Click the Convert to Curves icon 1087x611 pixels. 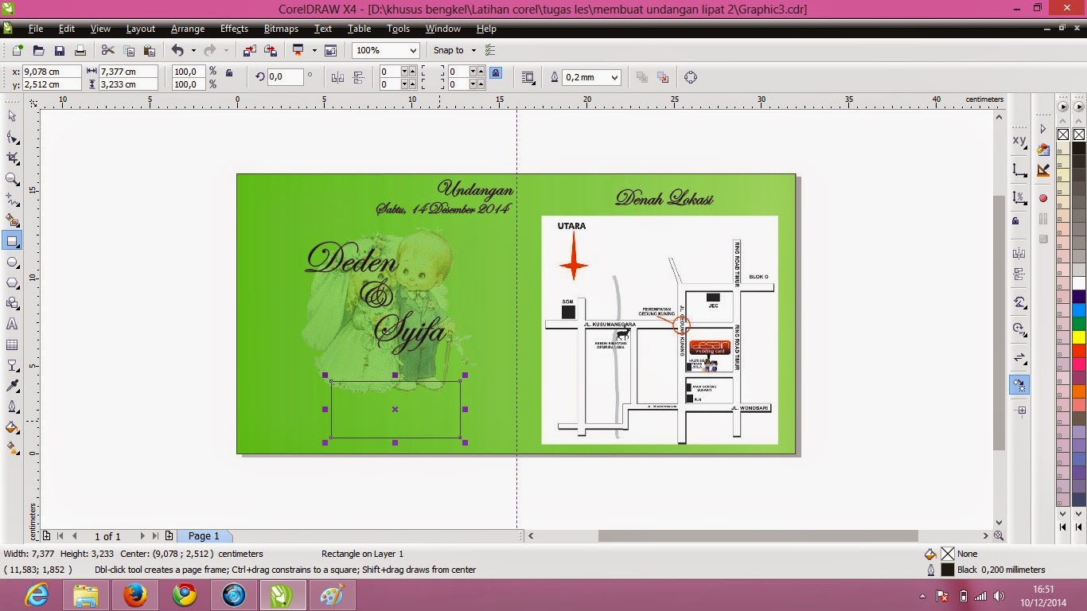coord(690,77)
